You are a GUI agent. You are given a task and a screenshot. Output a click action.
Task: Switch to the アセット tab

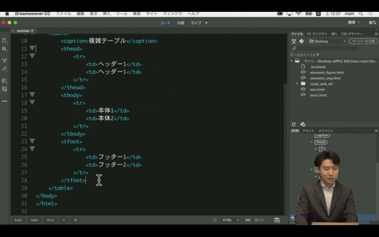point(308,130)
